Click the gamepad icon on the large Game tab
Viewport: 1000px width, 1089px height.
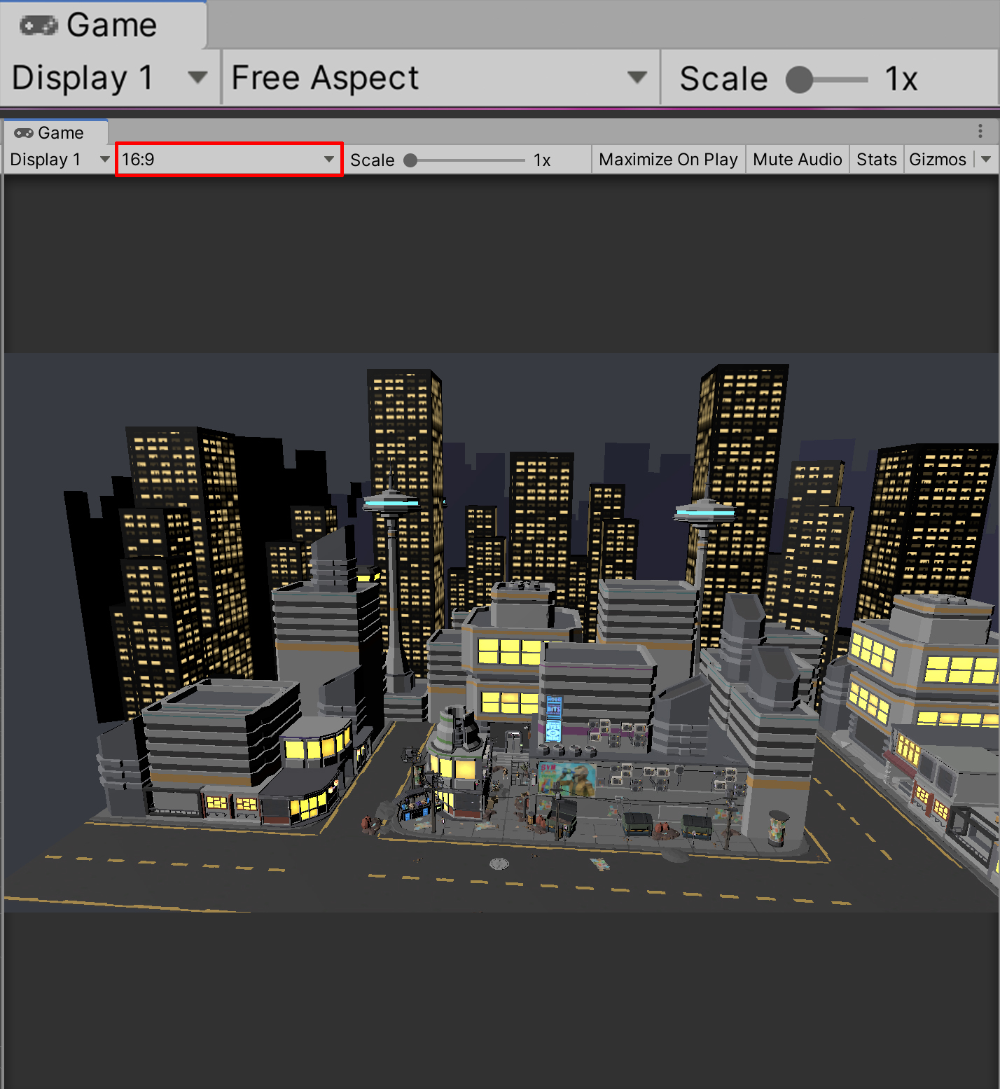(x=39, y=26)
